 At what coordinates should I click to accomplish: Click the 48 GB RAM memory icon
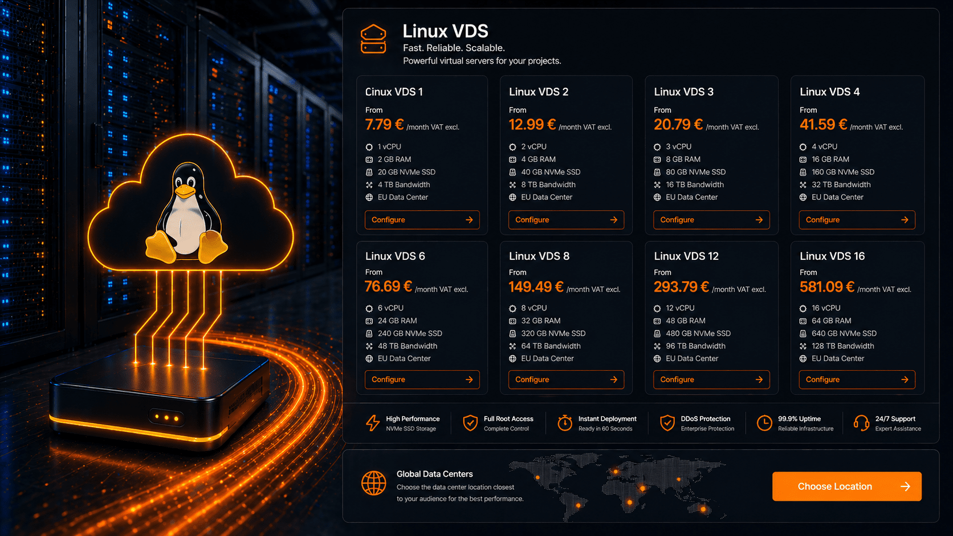[657, 321]
